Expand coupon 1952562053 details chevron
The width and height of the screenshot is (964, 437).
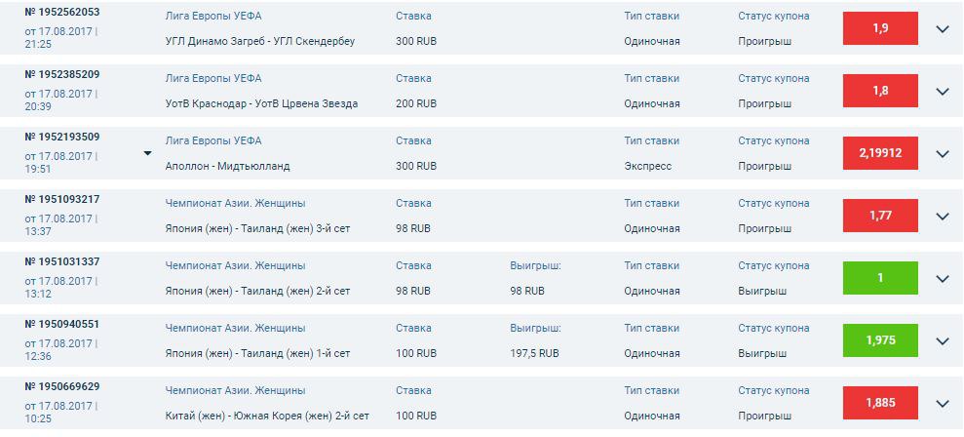click(942, 29)
